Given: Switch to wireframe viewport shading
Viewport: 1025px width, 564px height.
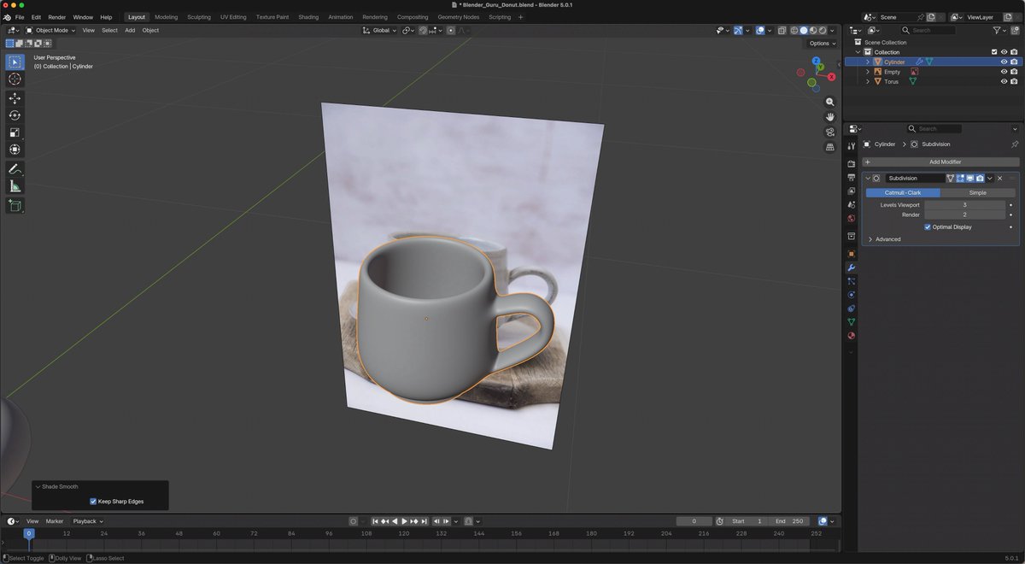Looking at the screenshot, I should point(794,30).
